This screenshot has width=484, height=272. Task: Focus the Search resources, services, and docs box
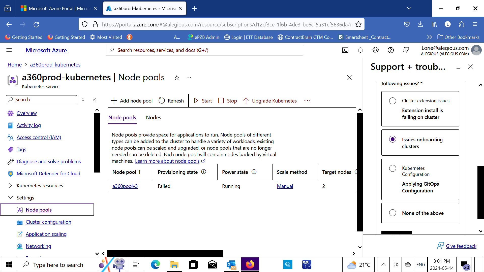point(204,50)
